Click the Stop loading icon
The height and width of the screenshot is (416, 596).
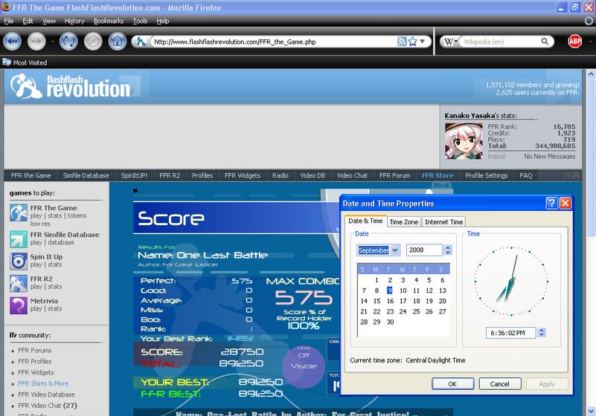tap(93, 42)
